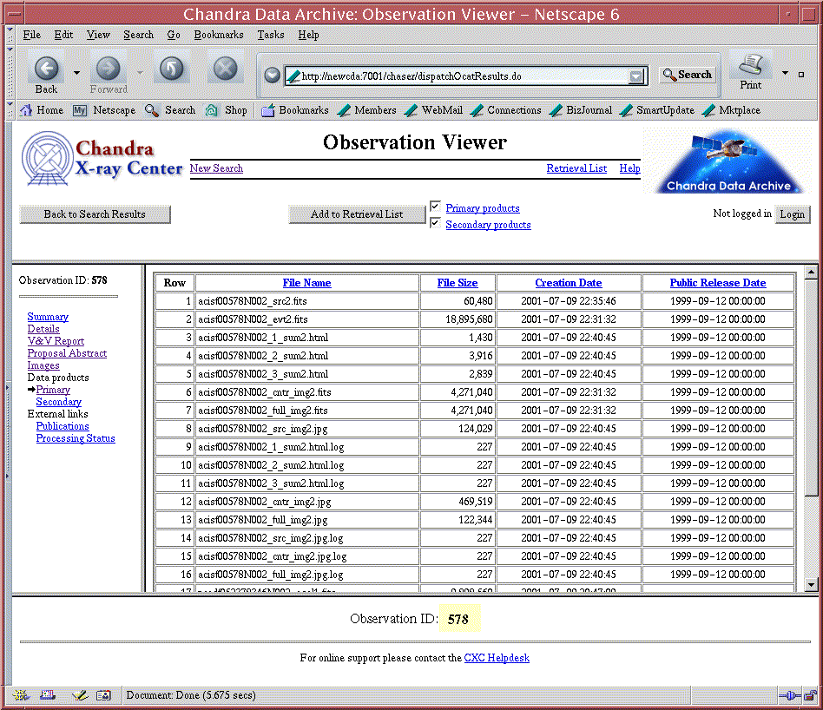Screen dimensions: 823x710
Task: Click the table's vertical scrollbar down arrow
Action: [x=812, y=586]
